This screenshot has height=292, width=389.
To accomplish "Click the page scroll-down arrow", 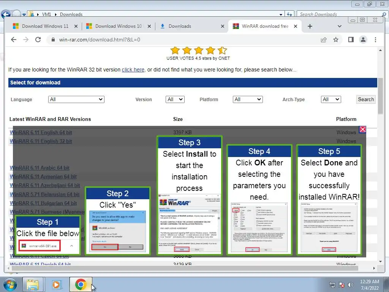I will (x=380, y=262).
